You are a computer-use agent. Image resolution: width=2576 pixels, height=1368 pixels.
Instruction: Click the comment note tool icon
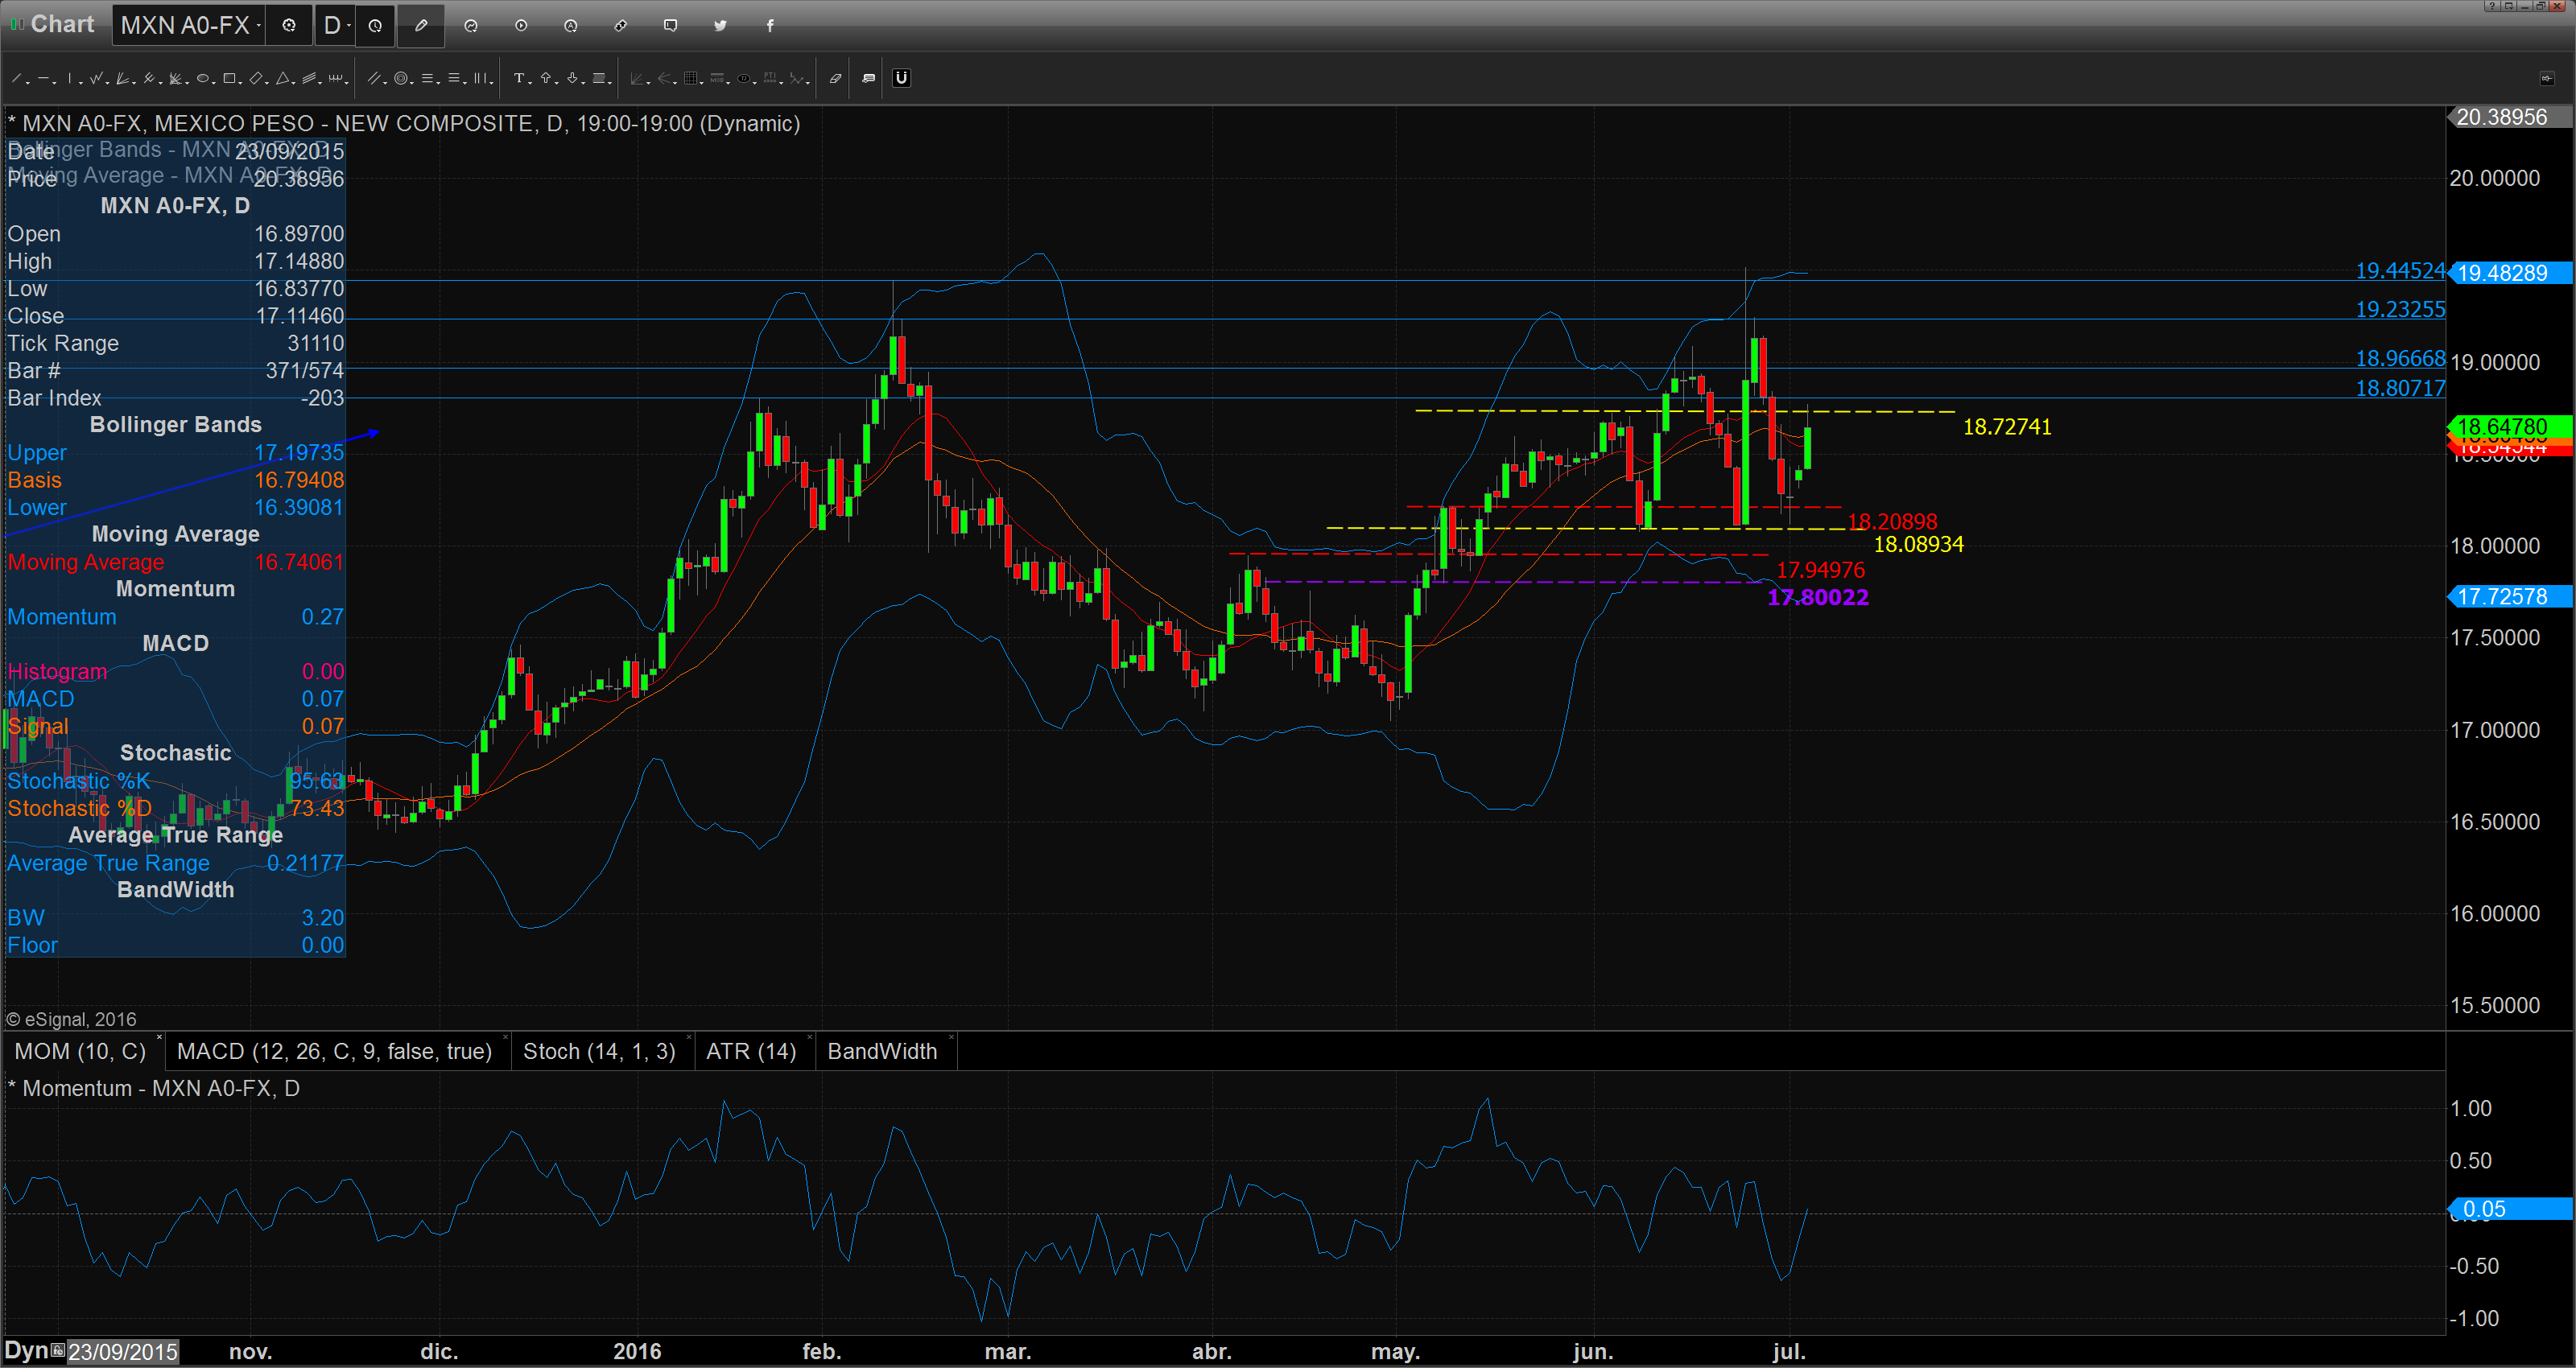[869, 78]
